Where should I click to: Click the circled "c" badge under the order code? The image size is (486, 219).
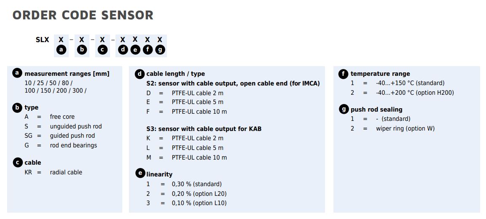(x=102, y=50)
